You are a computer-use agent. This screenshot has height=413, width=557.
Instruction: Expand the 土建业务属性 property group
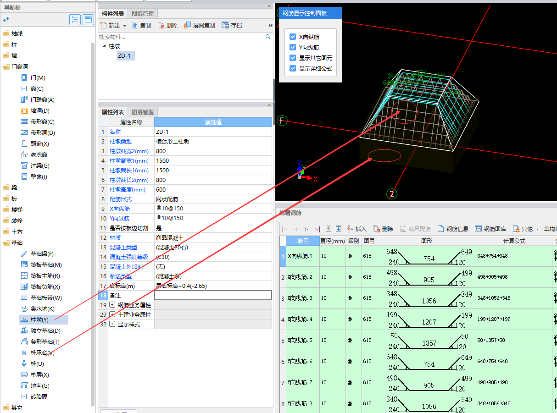pyautogui.click(x=112, y=315)
